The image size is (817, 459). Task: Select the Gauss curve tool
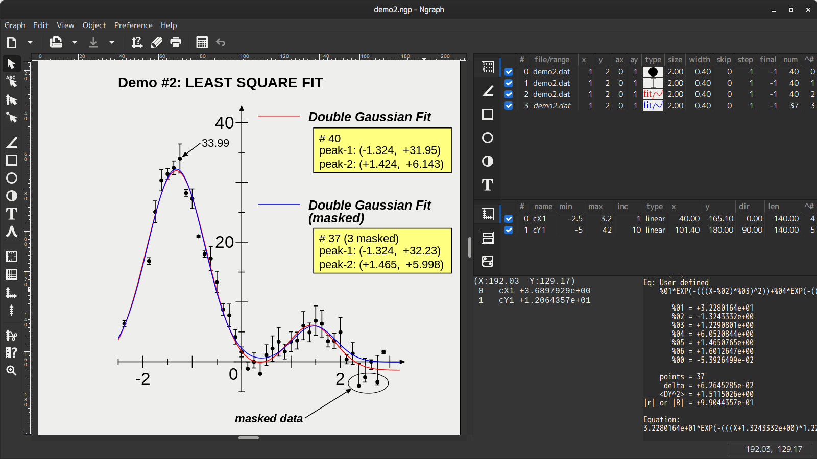click(11, 232)
